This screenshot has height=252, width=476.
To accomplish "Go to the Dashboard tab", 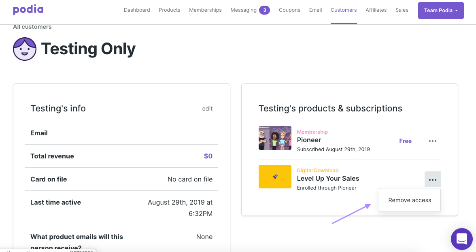I will click(x=137, y=10).
